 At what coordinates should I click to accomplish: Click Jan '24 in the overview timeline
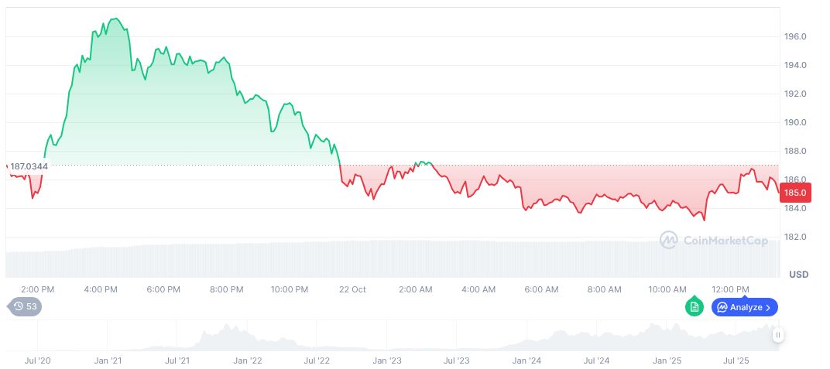[x=526, y=360]
